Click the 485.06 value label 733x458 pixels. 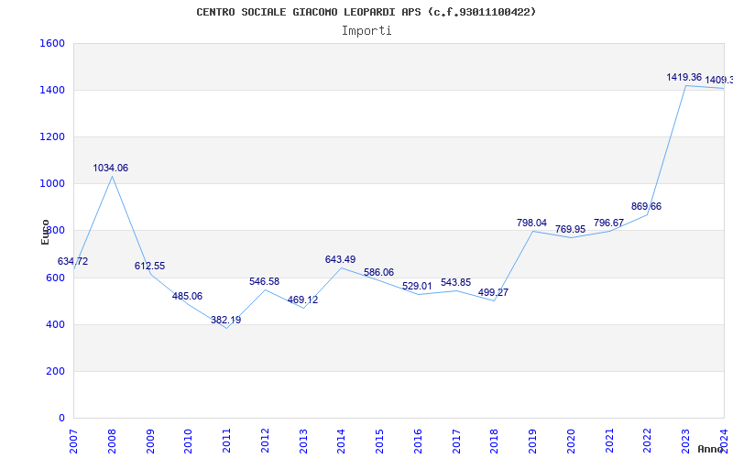(x=187, y=296)
